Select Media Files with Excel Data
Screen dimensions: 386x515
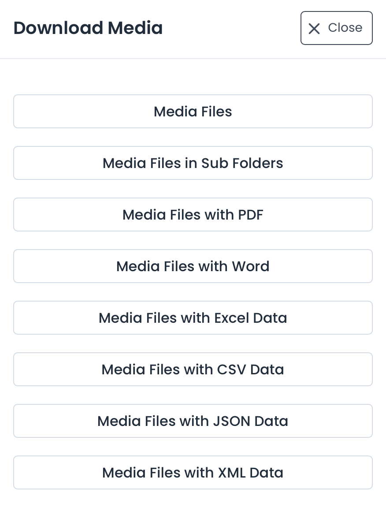(193, 317)
